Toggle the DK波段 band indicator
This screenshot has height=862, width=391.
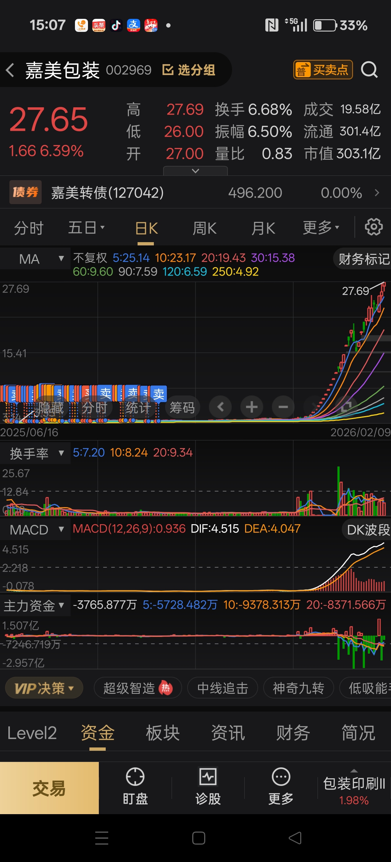point(367,530)
